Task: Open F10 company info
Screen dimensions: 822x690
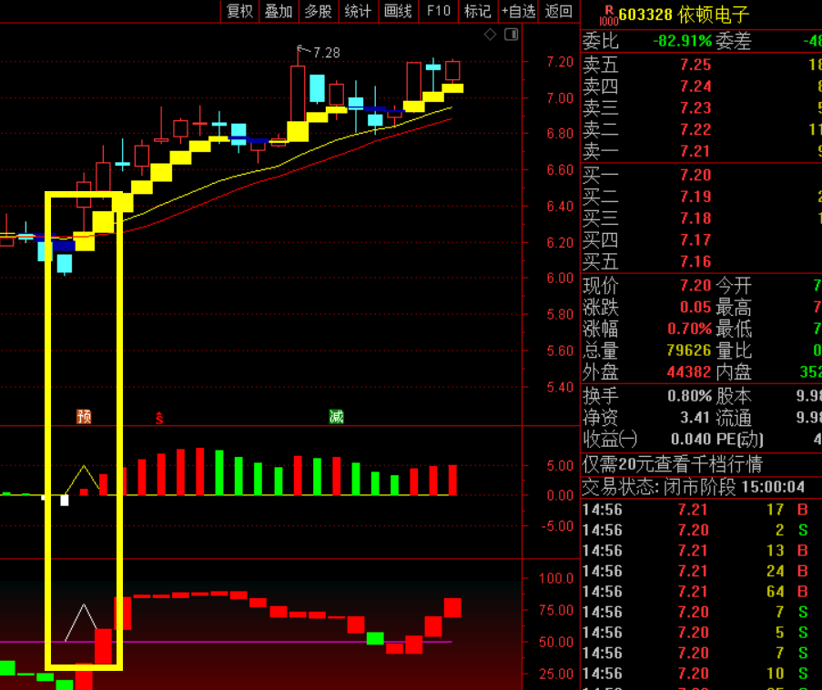Action: (x=439, y=11)
